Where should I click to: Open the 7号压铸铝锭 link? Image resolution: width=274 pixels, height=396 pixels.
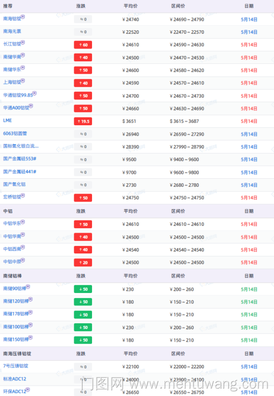click(16, 366)
